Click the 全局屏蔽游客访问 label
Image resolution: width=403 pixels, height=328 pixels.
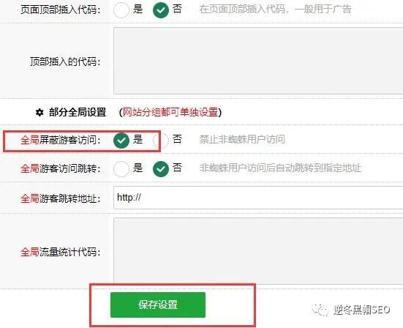(61, 140)
